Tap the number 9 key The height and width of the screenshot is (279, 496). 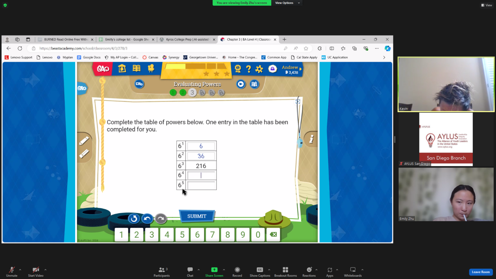pyautogui.click(x=243, y=234)
